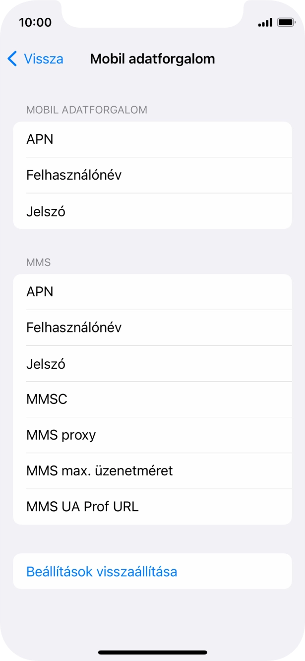Open the MMS UA Prof URL field
Image resolution: width=305 pixels, height=661 pixels.
pos(152,506)
